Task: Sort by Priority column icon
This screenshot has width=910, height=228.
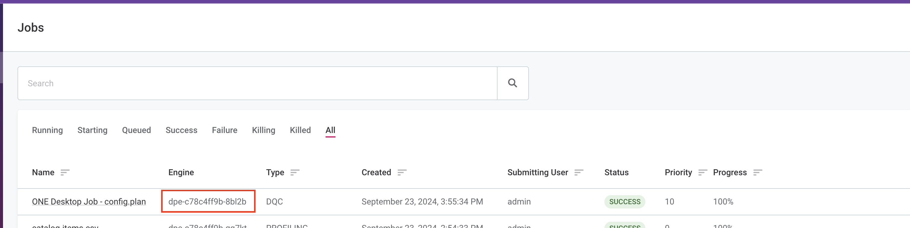Action: pyautogui.click(x=702, y=173)
